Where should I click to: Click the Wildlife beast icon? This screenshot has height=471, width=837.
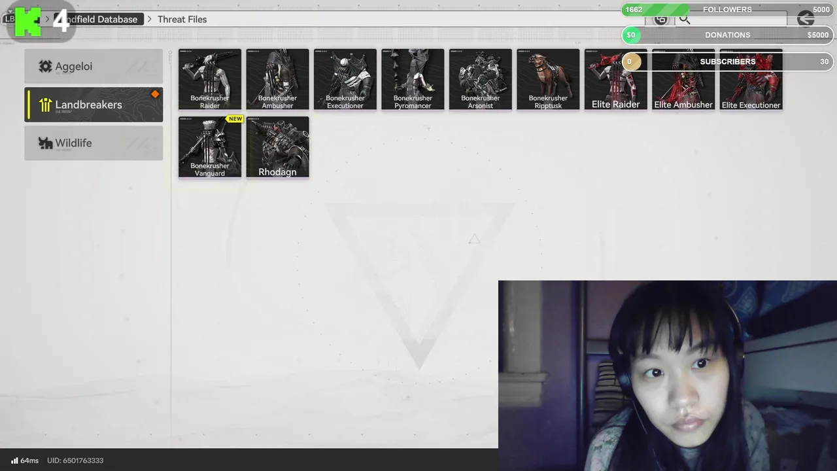45,143
